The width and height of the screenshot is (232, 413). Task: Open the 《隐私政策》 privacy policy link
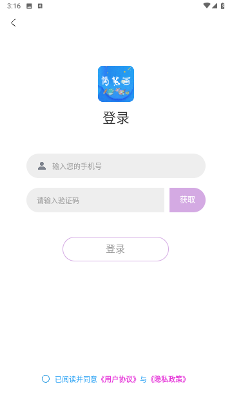coord(168,379)
